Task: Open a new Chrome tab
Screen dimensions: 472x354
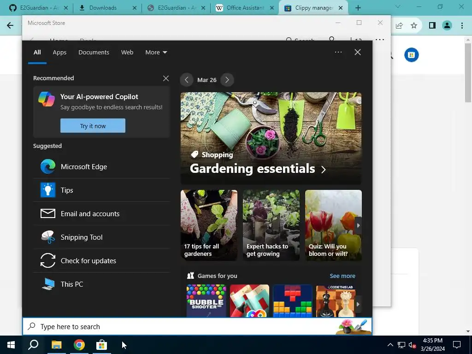Action: point(358,8)
